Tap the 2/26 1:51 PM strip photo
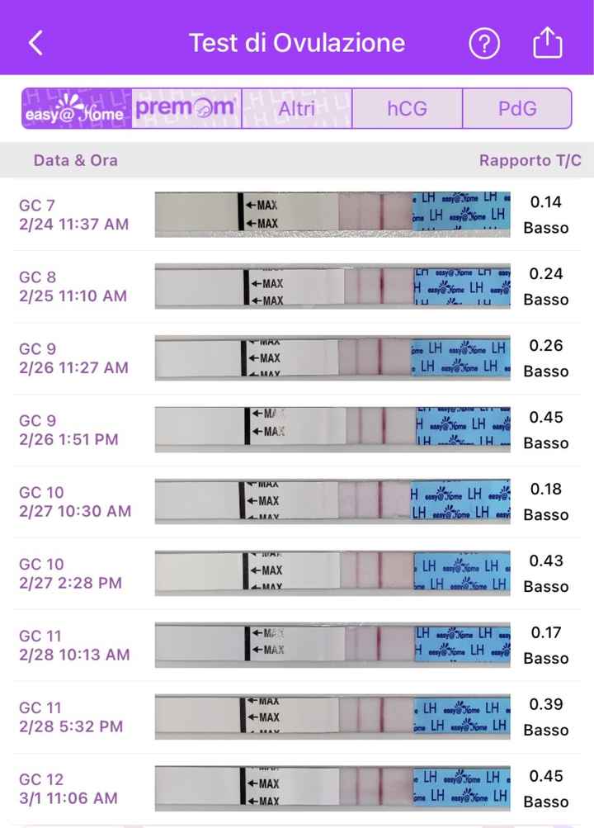This screenshot has width=594, height=828. click(332, 430)
